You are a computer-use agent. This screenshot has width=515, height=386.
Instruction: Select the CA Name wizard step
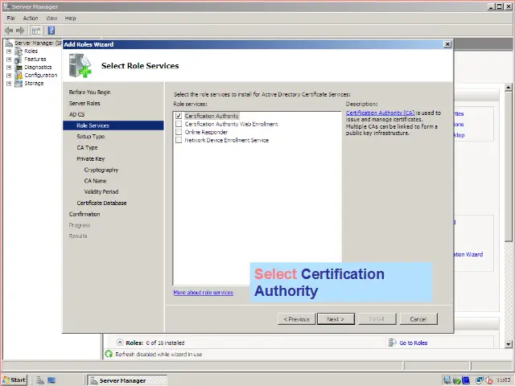tap(95, 181)
